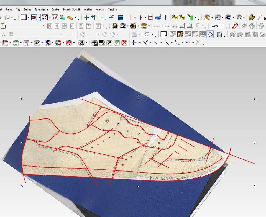The image size is (266, 217).
Task: Expand the dropdown next to PDF icon
Action: (x=106, y=27)
